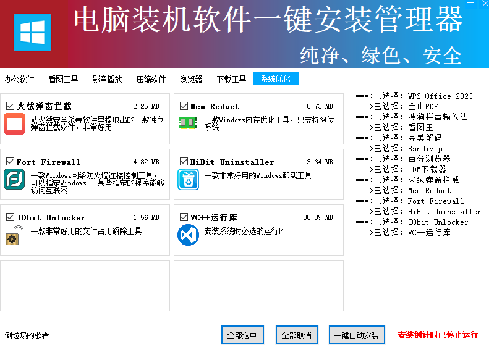Screen dimensions: 489x347
Task: Switch to the 办公软件 tab
Action: coord(20,79)
